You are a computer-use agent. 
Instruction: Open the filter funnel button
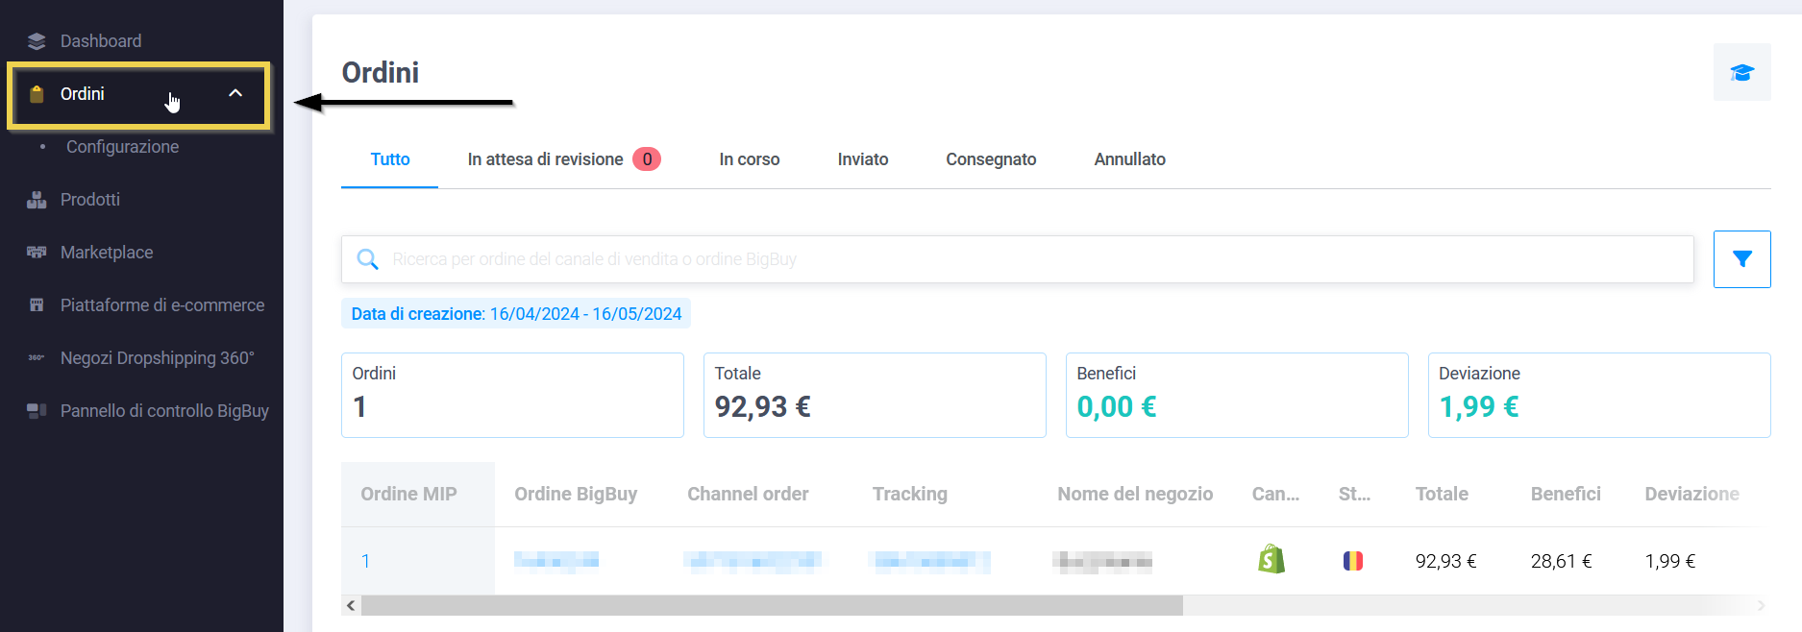tap(1741, 259)
